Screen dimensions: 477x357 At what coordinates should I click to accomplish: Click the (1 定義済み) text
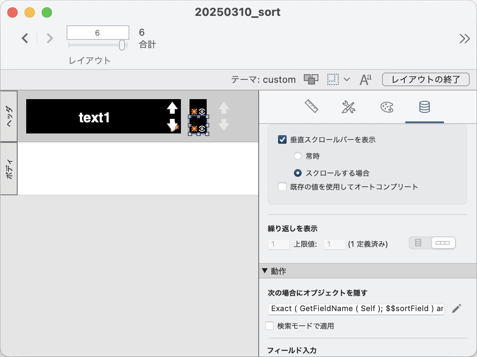click(368, 244)
